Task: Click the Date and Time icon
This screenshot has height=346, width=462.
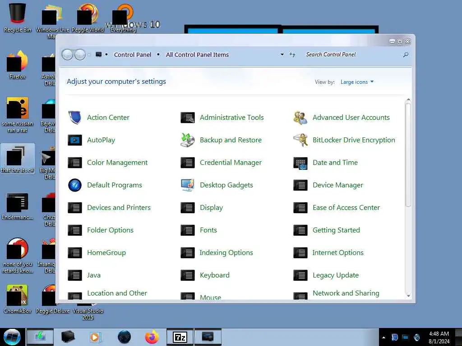Action: pyautogui.click(x=300, y=163)
